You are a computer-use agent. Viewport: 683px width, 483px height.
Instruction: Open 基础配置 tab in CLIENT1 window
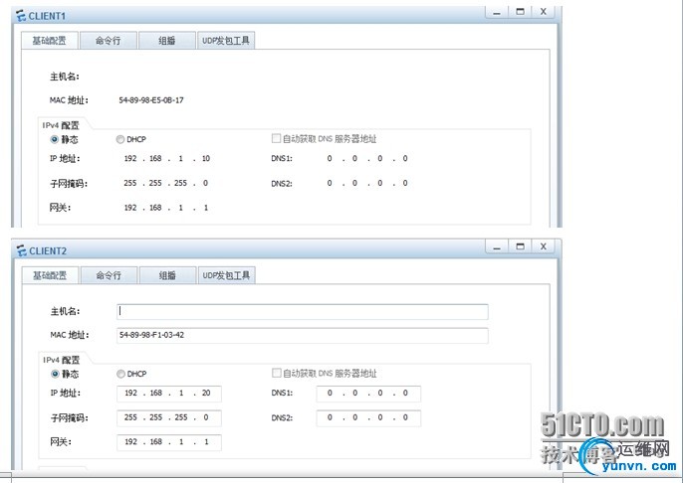coord(50,41)
